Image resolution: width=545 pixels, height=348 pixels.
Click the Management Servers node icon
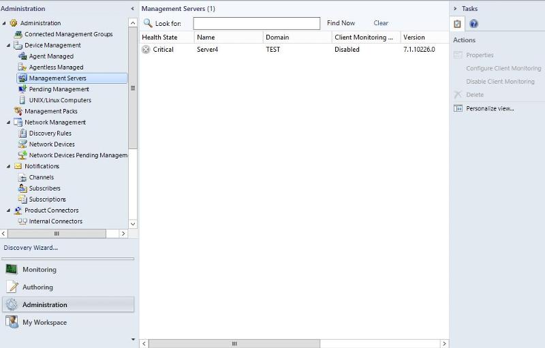click(22, 78)
